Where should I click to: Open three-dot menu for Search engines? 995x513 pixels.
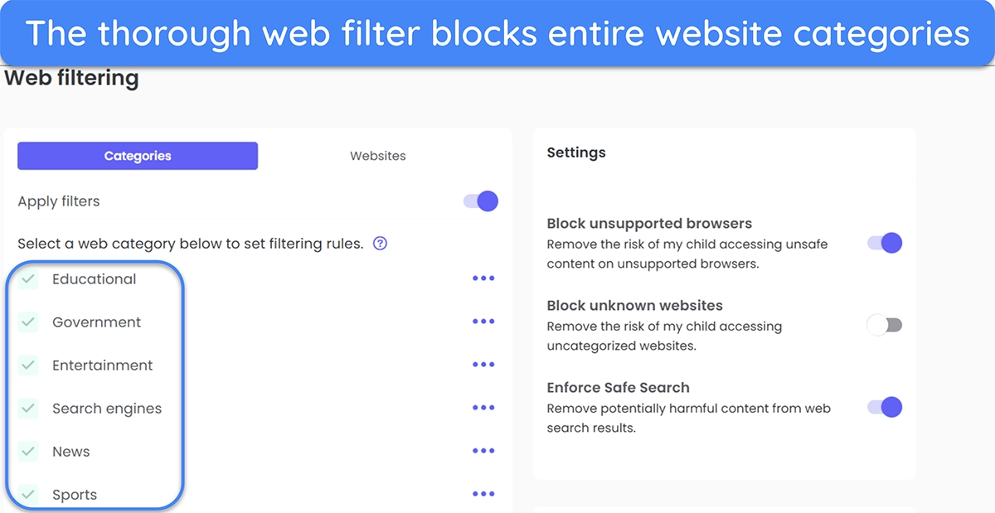coord(483,408)
